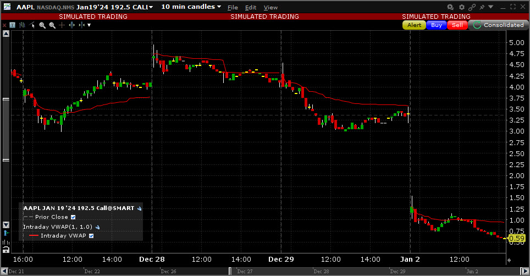Viewport: 530px width, 276px height.
Task: Click the Jan 2 date label
Action: click(410, 260)
